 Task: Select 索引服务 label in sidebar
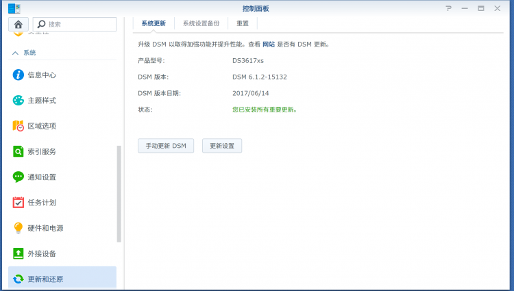42,151
